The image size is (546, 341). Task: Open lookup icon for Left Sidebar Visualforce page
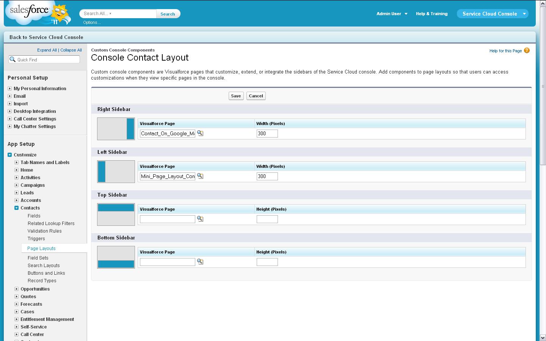(200, 176)
